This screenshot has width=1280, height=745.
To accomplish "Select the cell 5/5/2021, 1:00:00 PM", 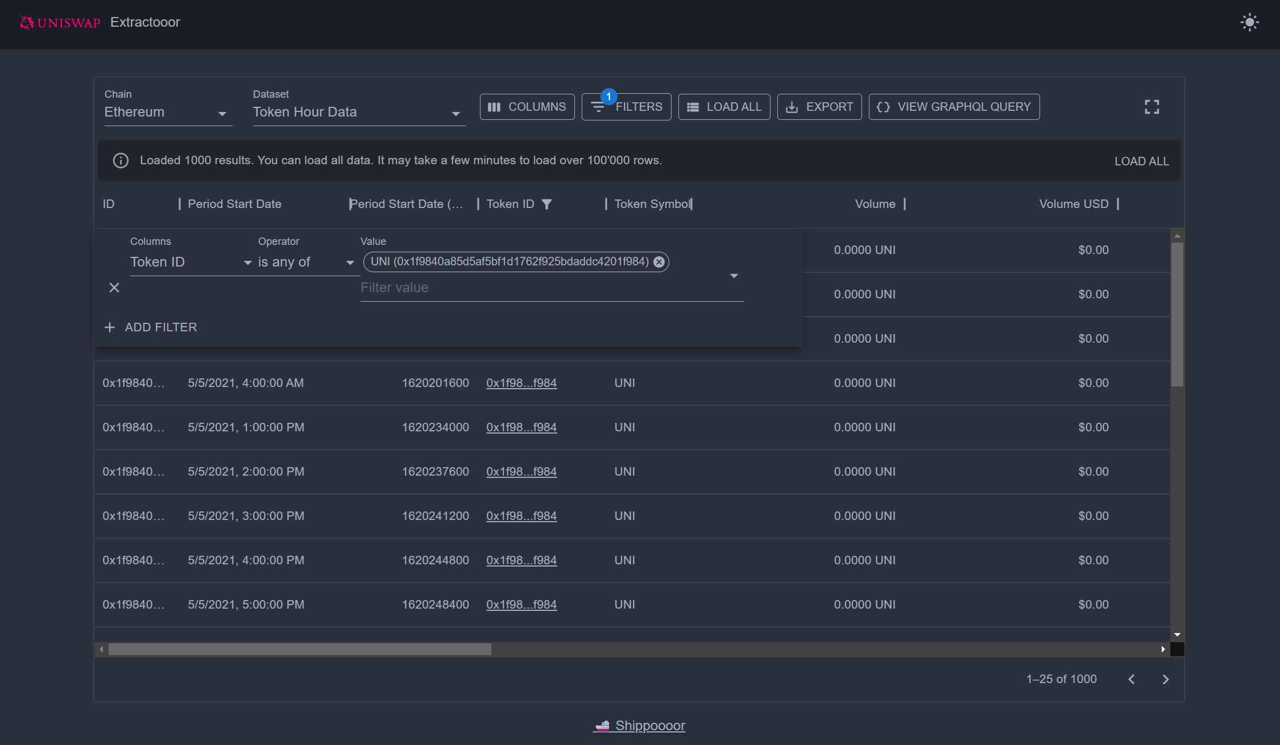I will [x=246, y=427].
